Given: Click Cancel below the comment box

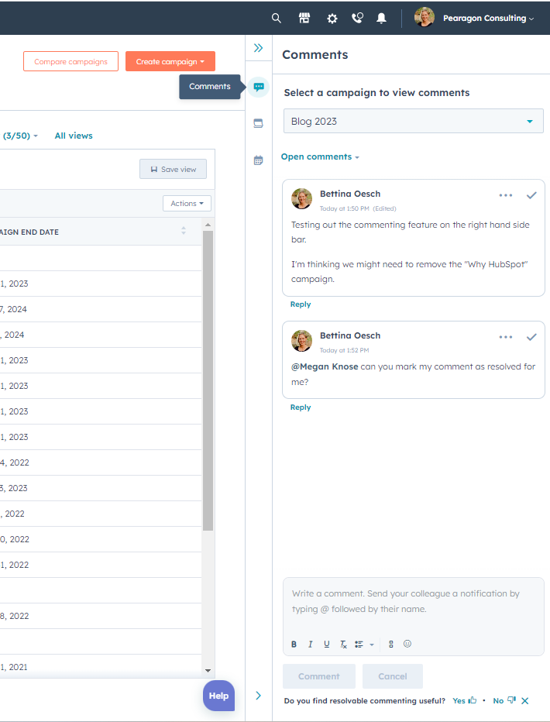Looking at the screenshot, I should pos(393,676).
